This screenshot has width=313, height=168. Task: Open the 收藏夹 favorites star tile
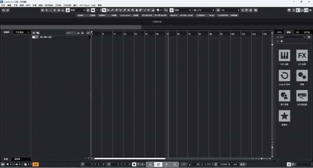tap(284, 116)
